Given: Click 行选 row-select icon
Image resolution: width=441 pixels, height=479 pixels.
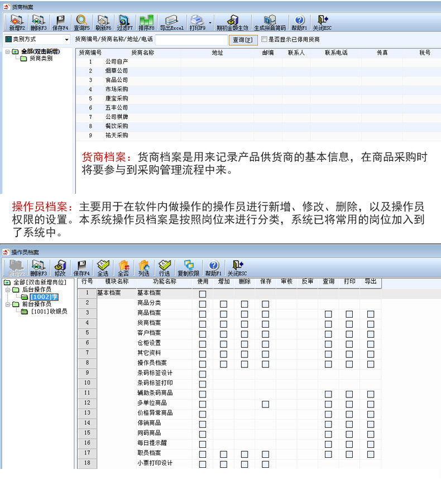Looking at the screenshot, I should click(x=164, y=268).
